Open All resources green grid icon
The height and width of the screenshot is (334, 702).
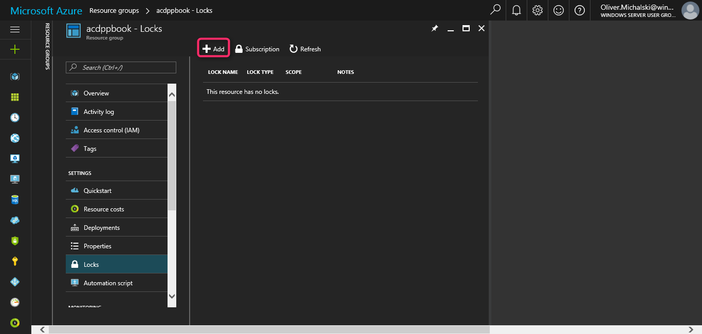15,97
